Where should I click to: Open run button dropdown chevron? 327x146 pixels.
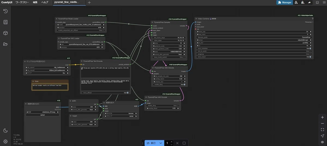161,143
